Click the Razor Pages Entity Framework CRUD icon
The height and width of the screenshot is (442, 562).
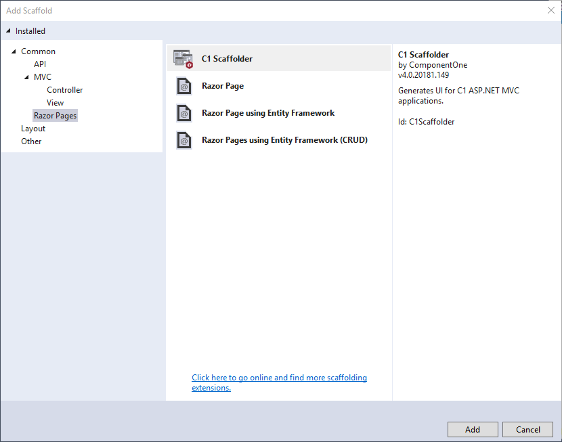pos(184,140)
